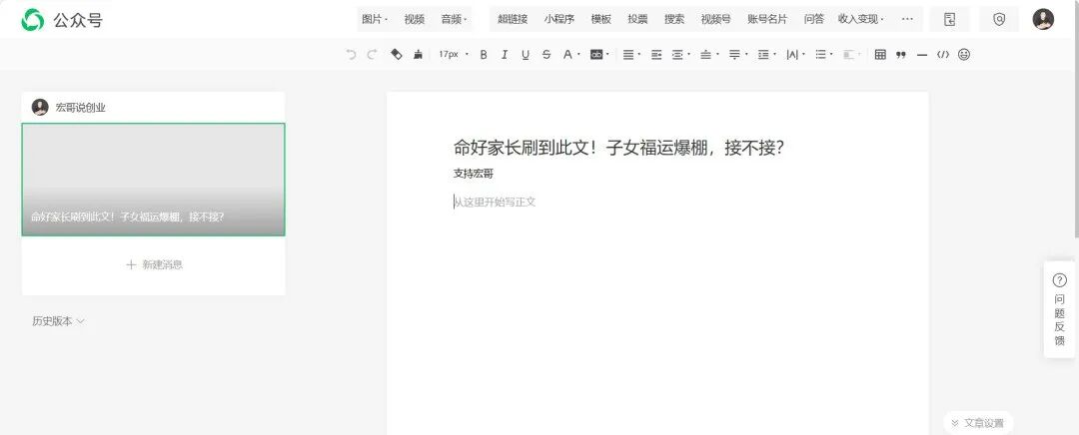The width and height of the screenshot is (1079, 435).
Task: Click 新建消息 to add a message
Action: coord(154,264)
